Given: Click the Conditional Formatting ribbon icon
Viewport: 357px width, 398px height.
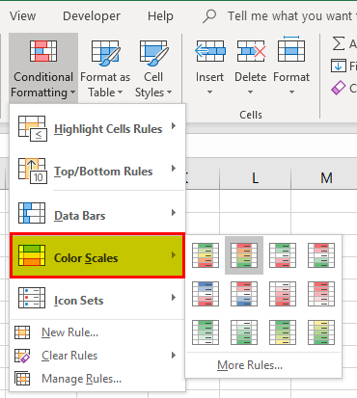Looking at the screenshot, I should pos(43,51).
